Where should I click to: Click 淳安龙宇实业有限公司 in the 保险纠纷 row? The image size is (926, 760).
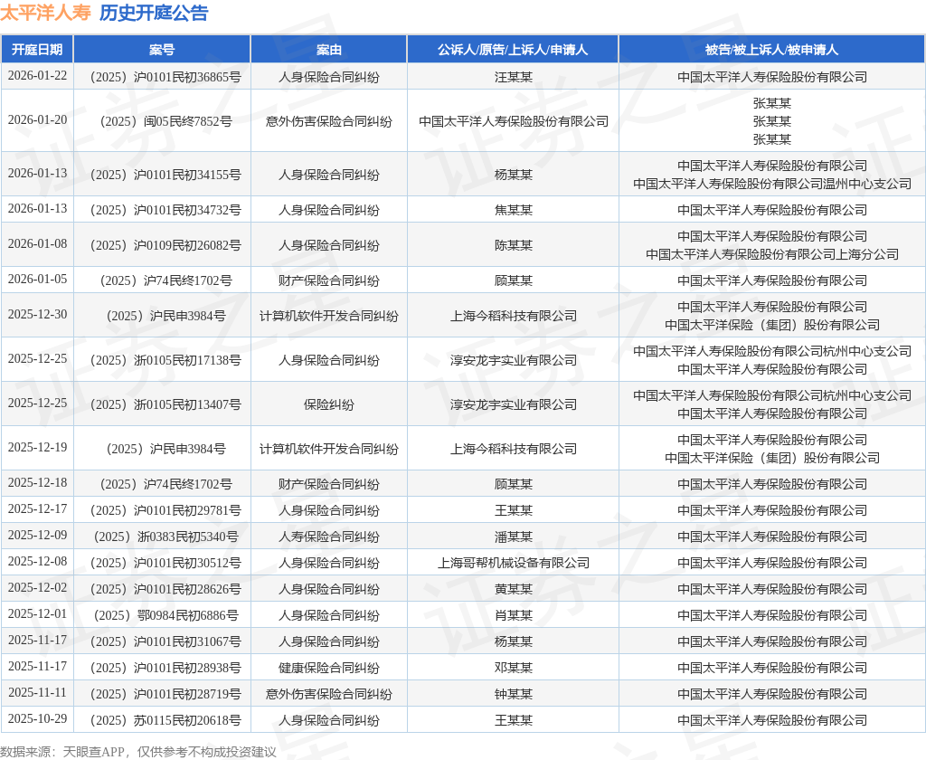point(514,404)
